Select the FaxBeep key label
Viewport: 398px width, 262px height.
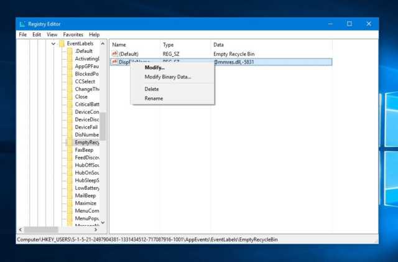point(84,150)
